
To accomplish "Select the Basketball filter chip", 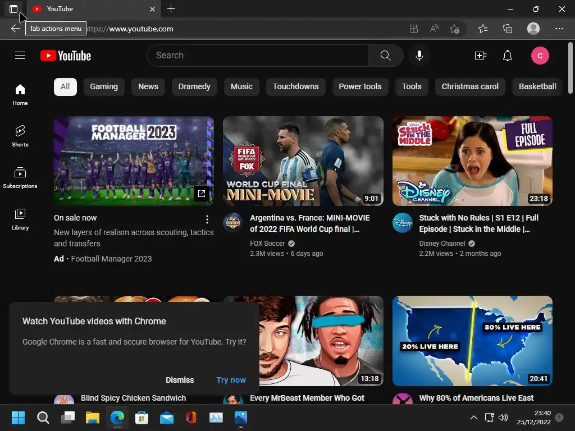I will click(537, 86).
